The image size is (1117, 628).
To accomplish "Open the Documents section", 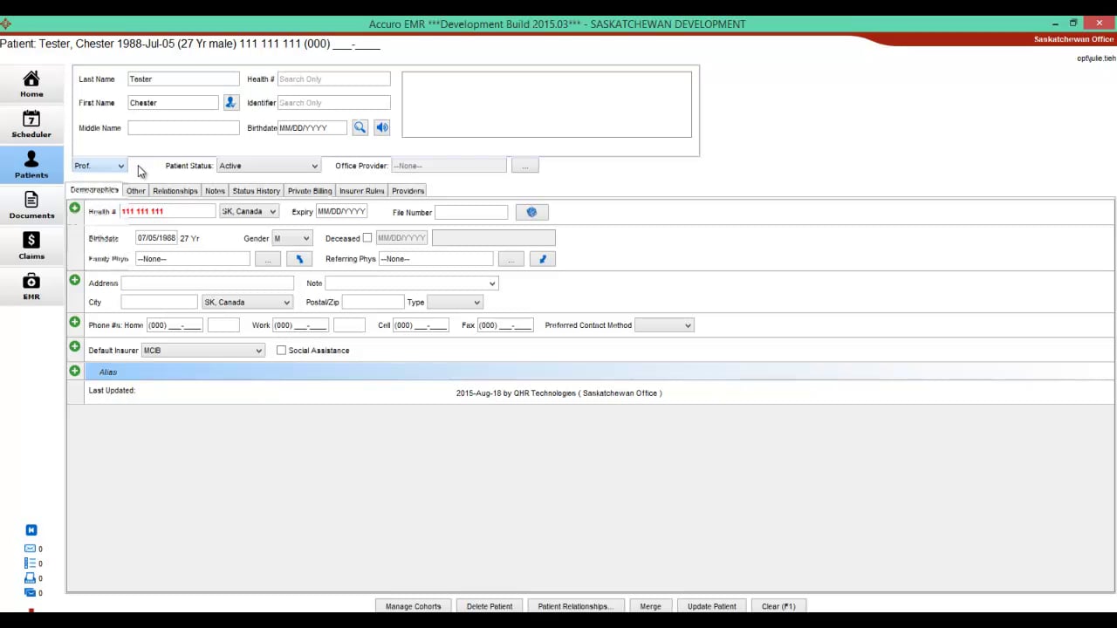I will pyautogui.click(x=31, y=205).
